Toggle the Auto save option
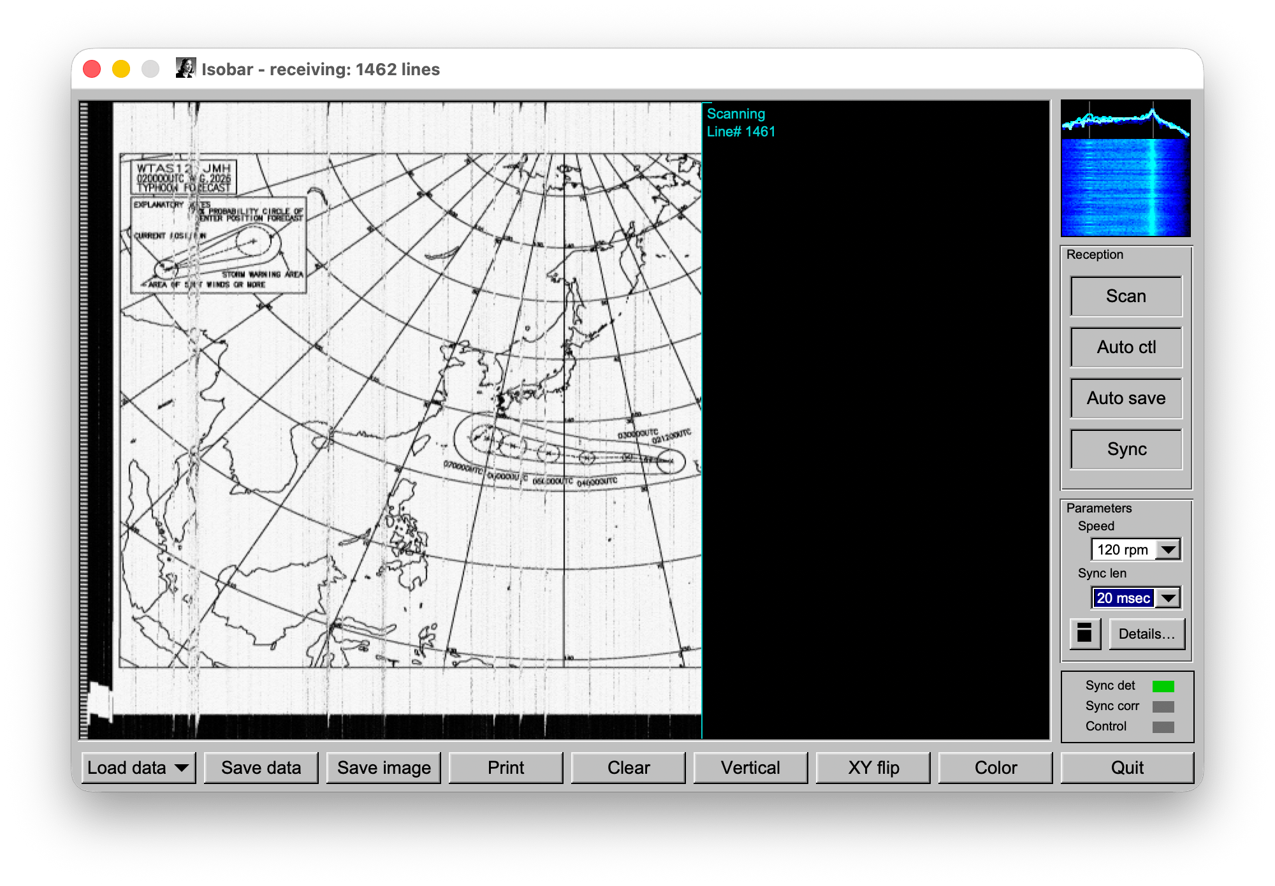Image resolution: width=1275 pixels, height=886 pixels. point(1126,398)
